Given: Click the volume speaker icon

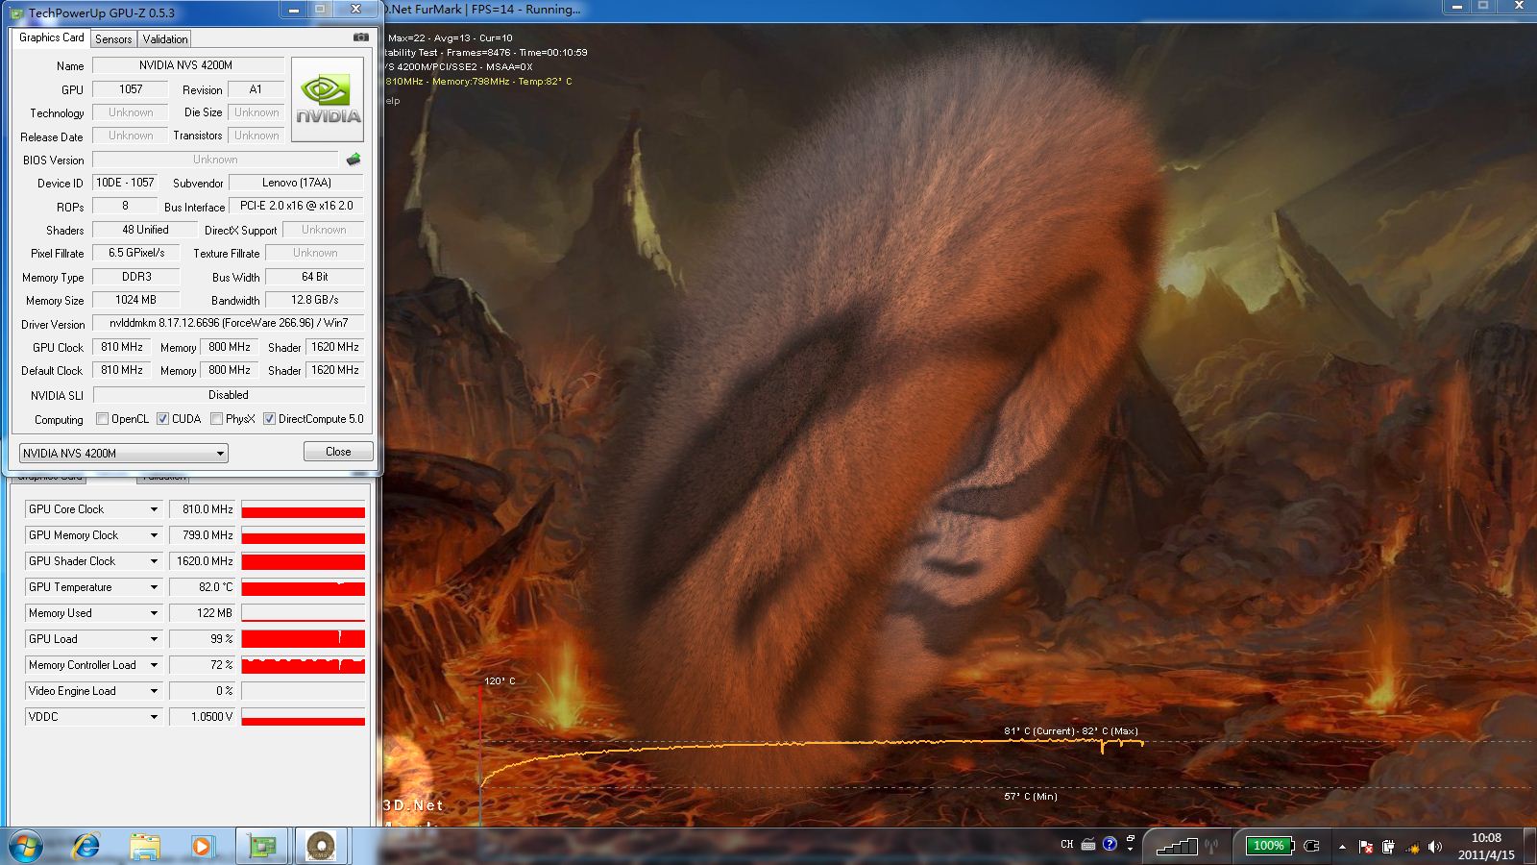Looking at the screenshot, I should (x=1434, y=847).
